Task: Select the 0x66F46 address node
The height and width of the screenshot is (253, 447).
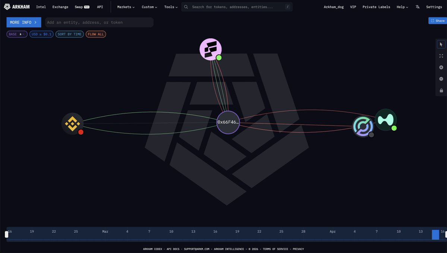Action: 228,122
